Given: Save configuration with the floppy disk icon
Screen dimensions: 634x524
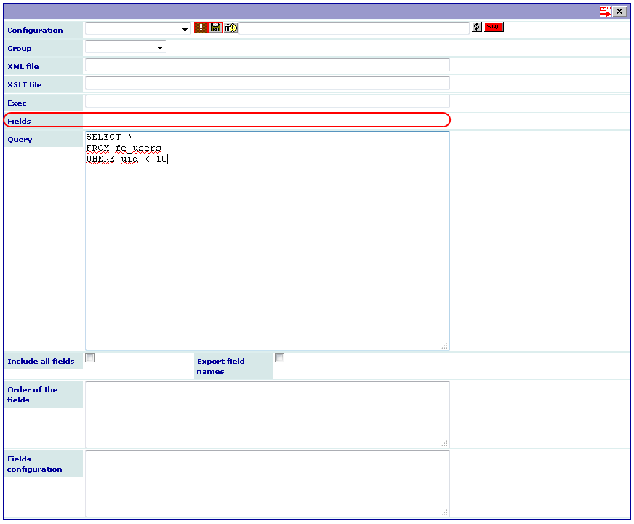Looking at the screenshot, I should click(x=216, y=28).
